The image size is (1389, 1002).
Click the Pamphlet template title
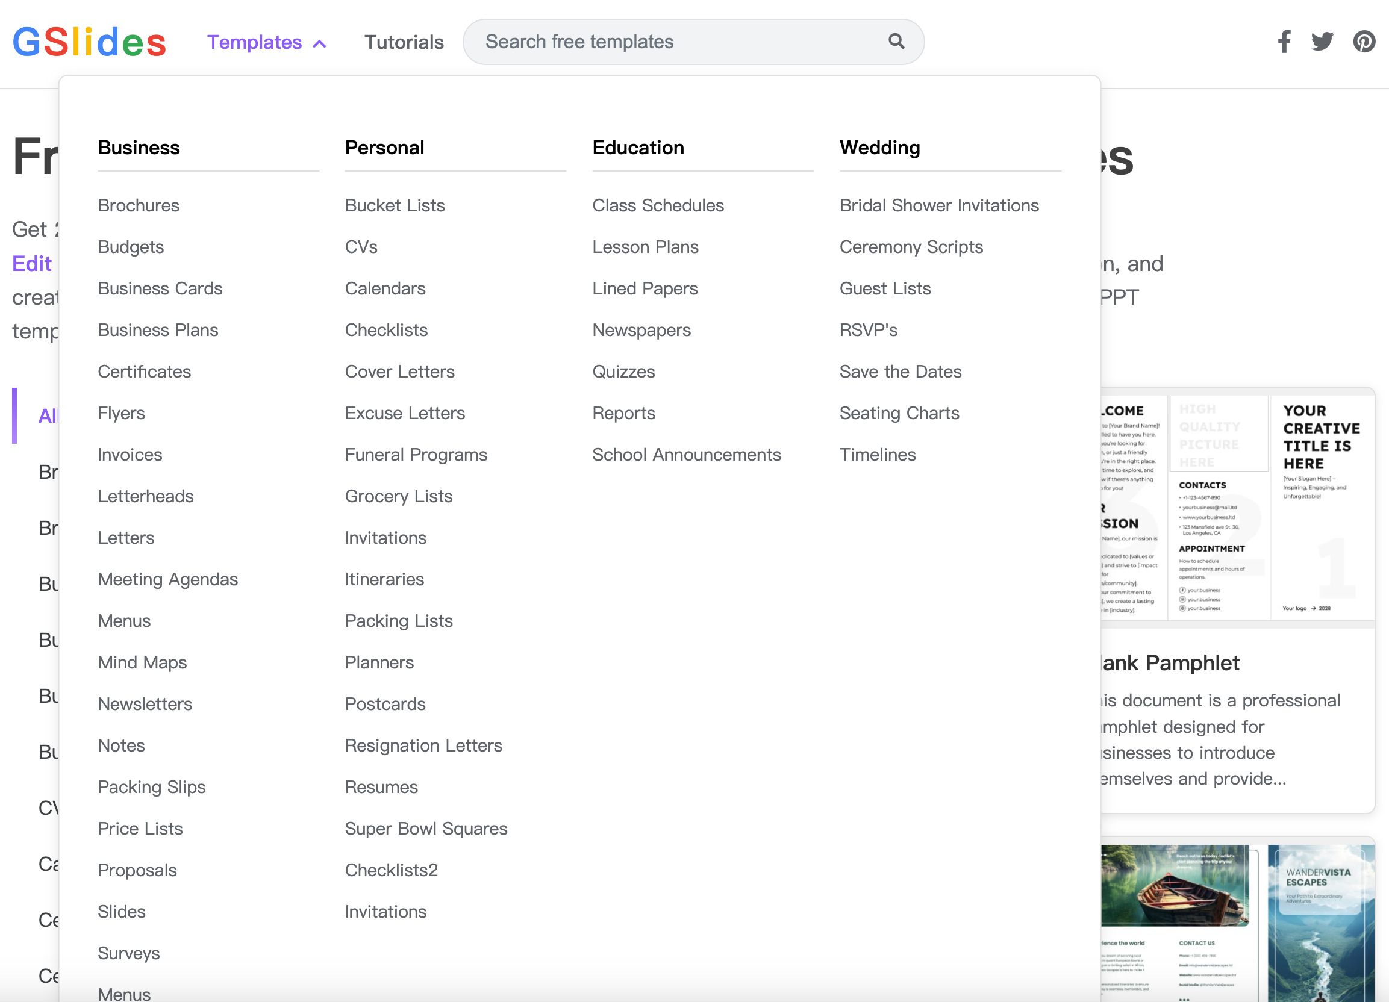point(1170,663)
